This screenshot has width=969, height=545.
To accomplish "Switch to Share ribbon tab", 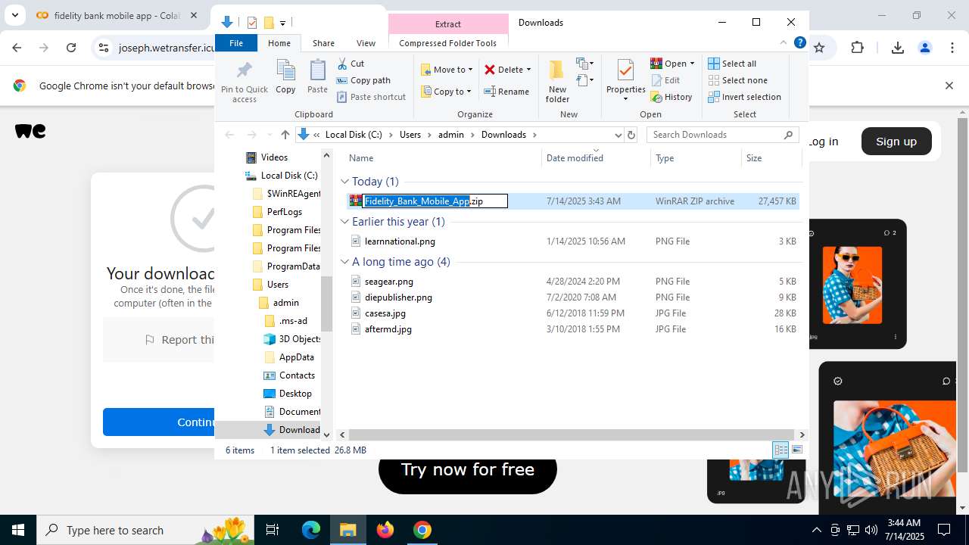I will pos(323,43).
